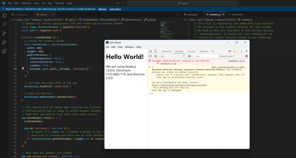Image resolution: width=296 pixels, height=158 pixels.
Task: Open the Default levels dropdown
Action: pos(227,56)
